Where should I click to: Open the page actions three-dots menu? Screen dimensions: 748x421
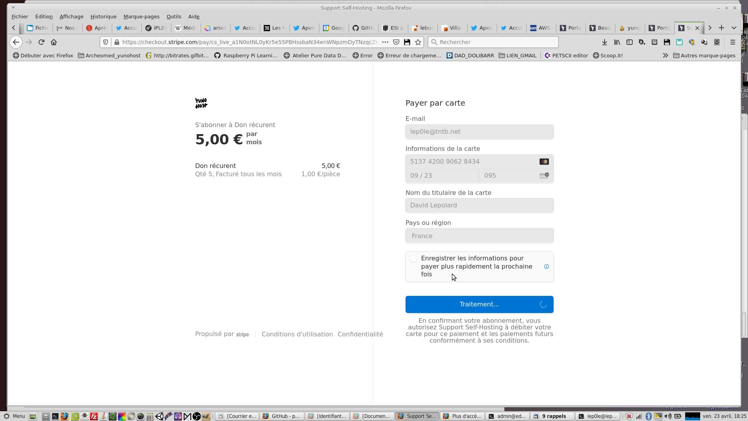pyautogui.click(x=385, y=42)
